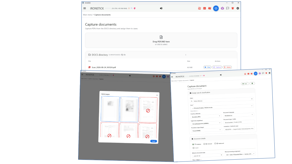Click Scan_2026-08-24_161324.pdf file name
Image resolution: width=292 pixels, height=164 pixels.
[x=104, y=67]
